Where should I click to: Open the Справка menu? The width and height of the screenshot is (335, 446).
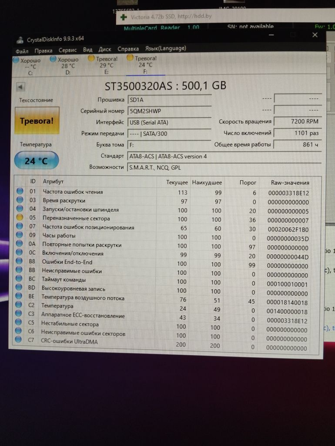[128, 49]
